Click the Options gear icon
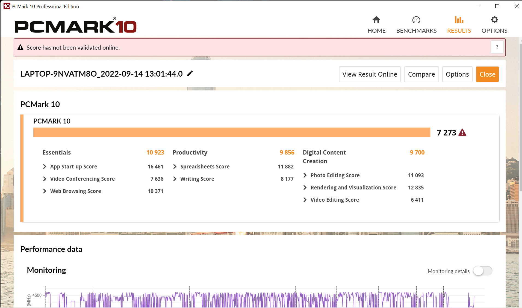The width and height of the screenshot is (522, 308). (x=494, y=20)
